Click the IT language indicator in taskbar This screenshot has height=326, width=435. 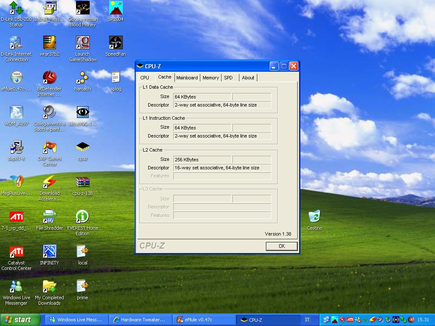click(307, 320)
